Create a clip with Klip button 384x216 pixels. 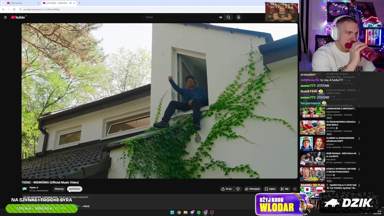coord(284,189)
